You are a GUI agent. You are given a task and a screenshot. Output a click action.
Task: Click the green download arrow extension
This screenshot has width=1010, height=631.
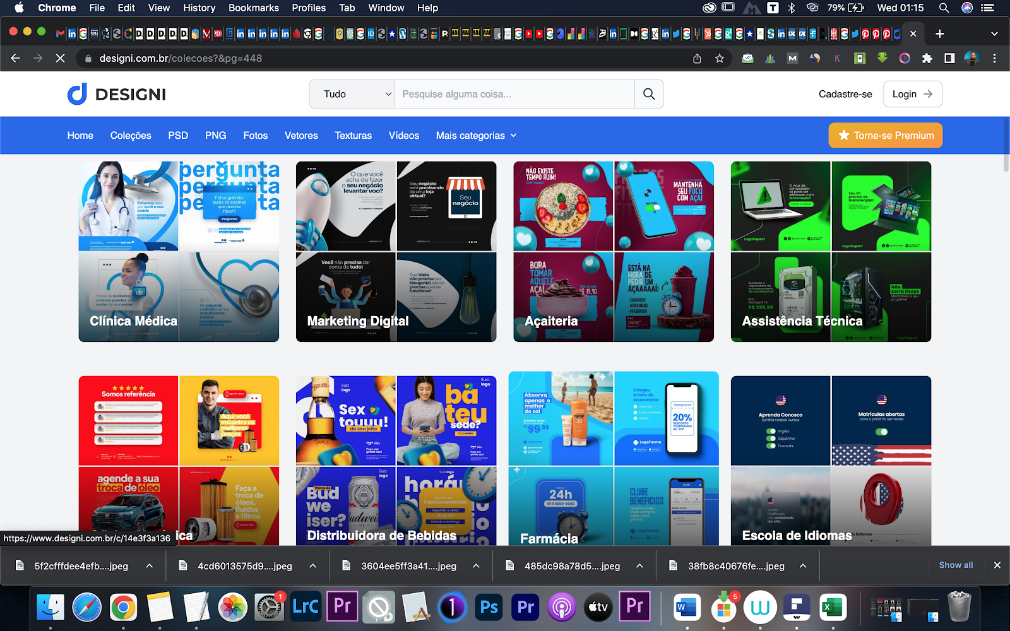(x=882, y=58)
